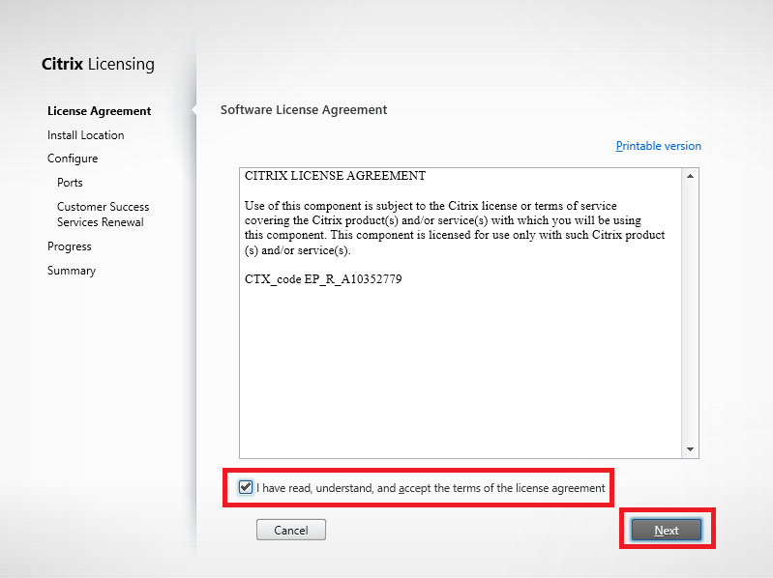Open the Summary step
The image size is (773, 578).
[72, 271]
